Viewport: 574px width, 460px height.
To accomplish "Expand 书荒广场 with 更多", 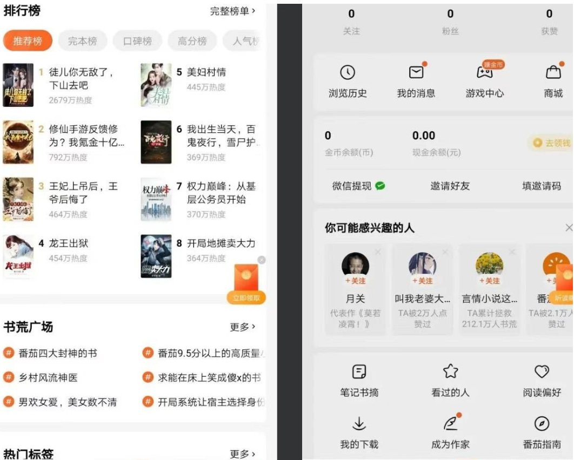I will (242, 327).
